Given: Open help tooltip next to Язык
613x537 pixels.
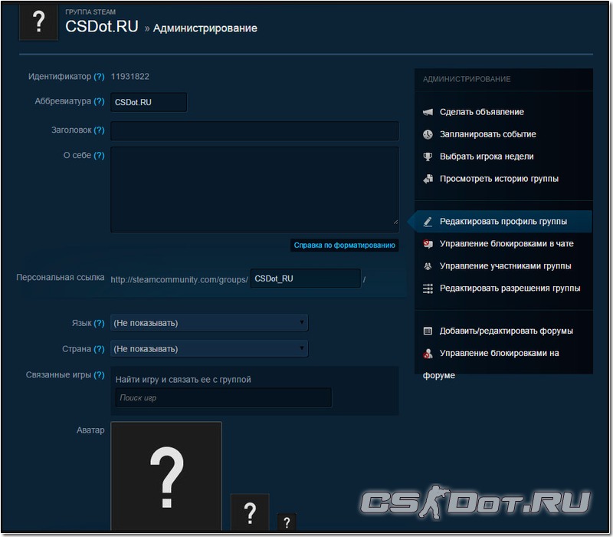Looking at the screenshot, I should point(100,323).
